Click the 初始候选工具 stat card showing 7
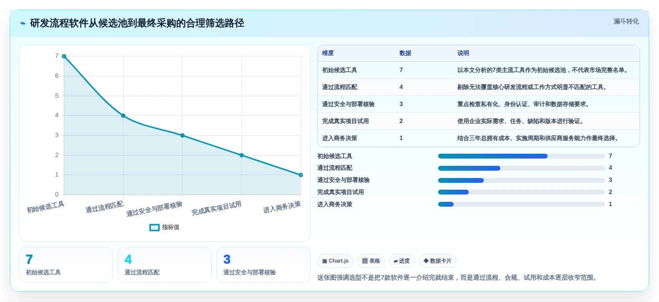659x302 pixels. coord(66,265)
